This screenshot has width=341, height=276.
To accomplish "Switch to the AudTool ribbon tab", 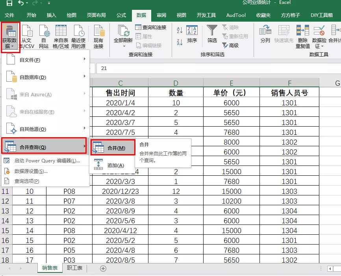I will 236,15.
